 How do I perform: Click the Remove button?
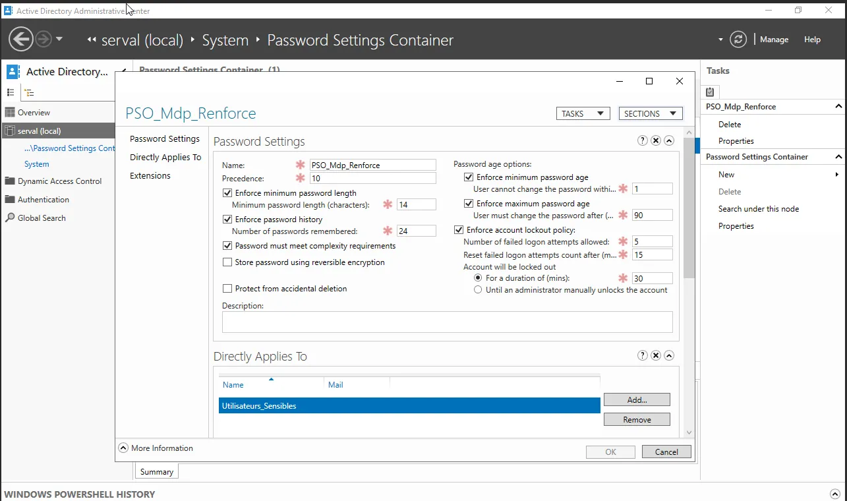pyautogui.click(x=637, y=419)
